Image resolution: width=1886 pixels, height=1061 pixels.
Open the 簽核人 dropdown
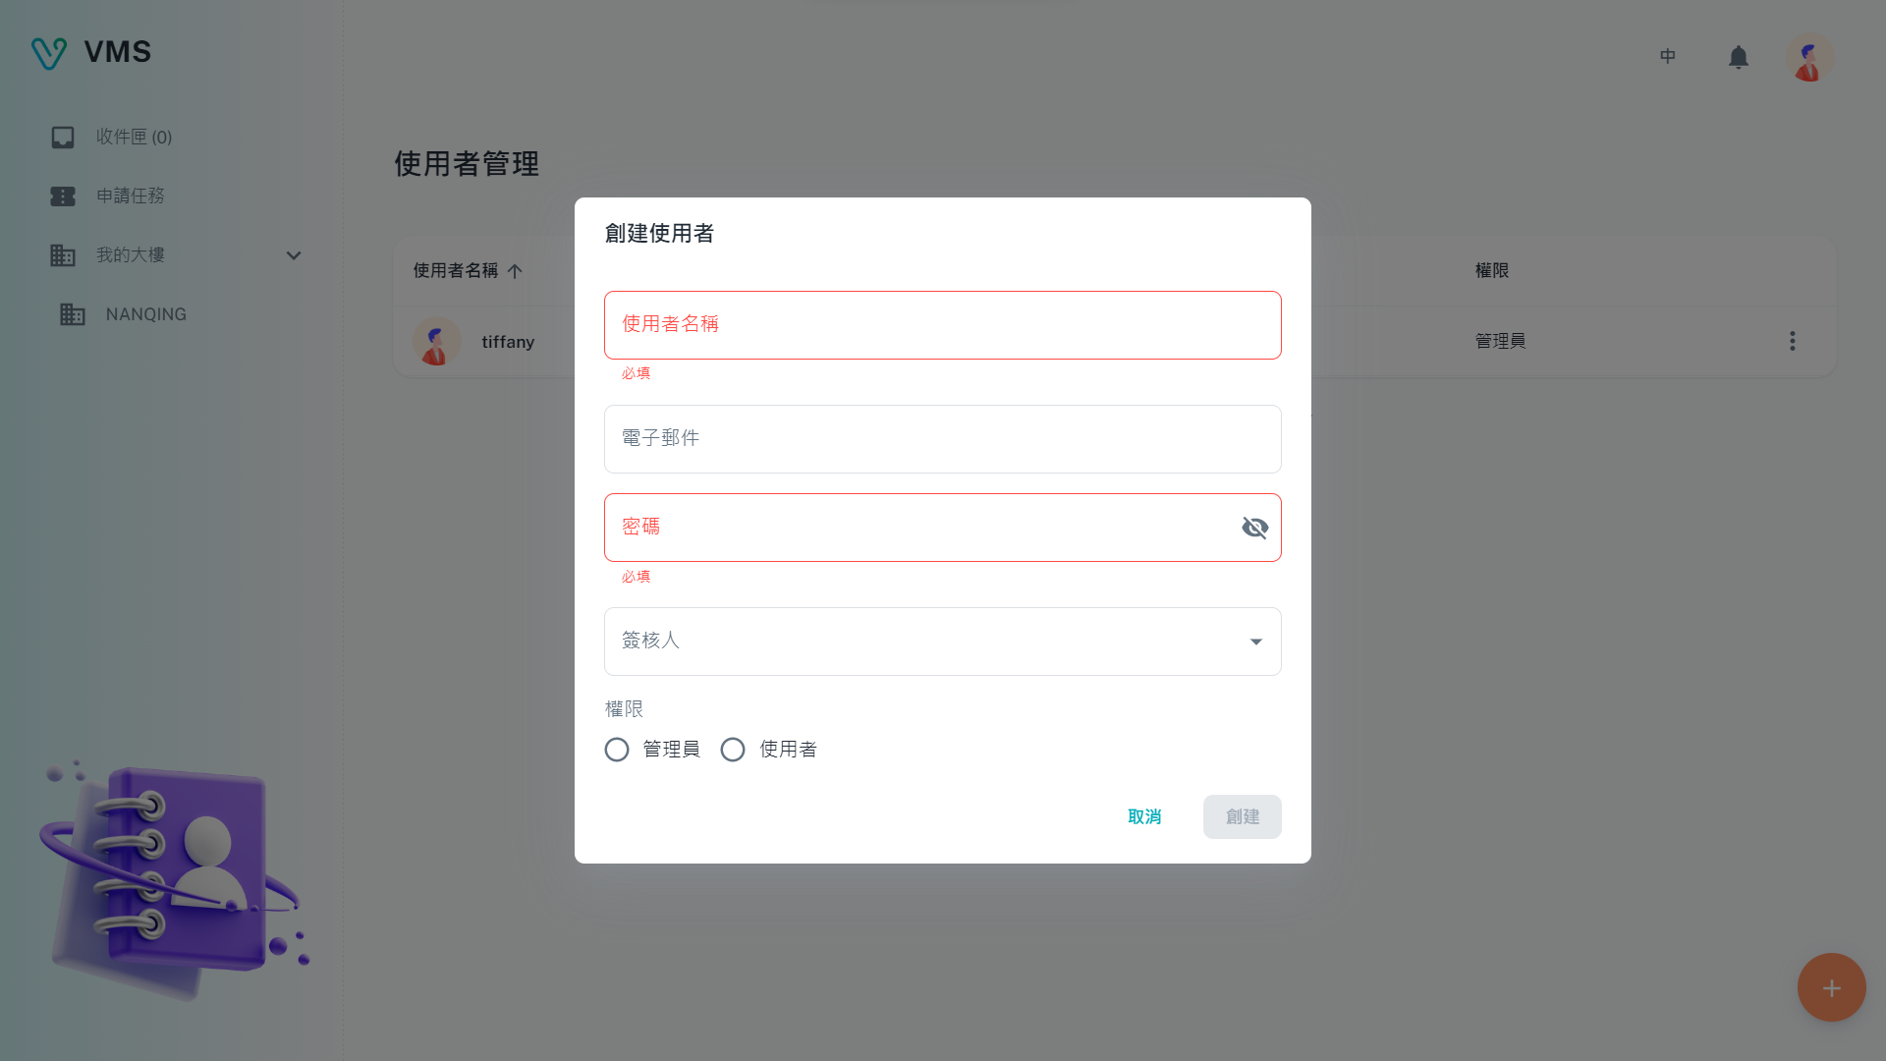tap(1255, 642)
